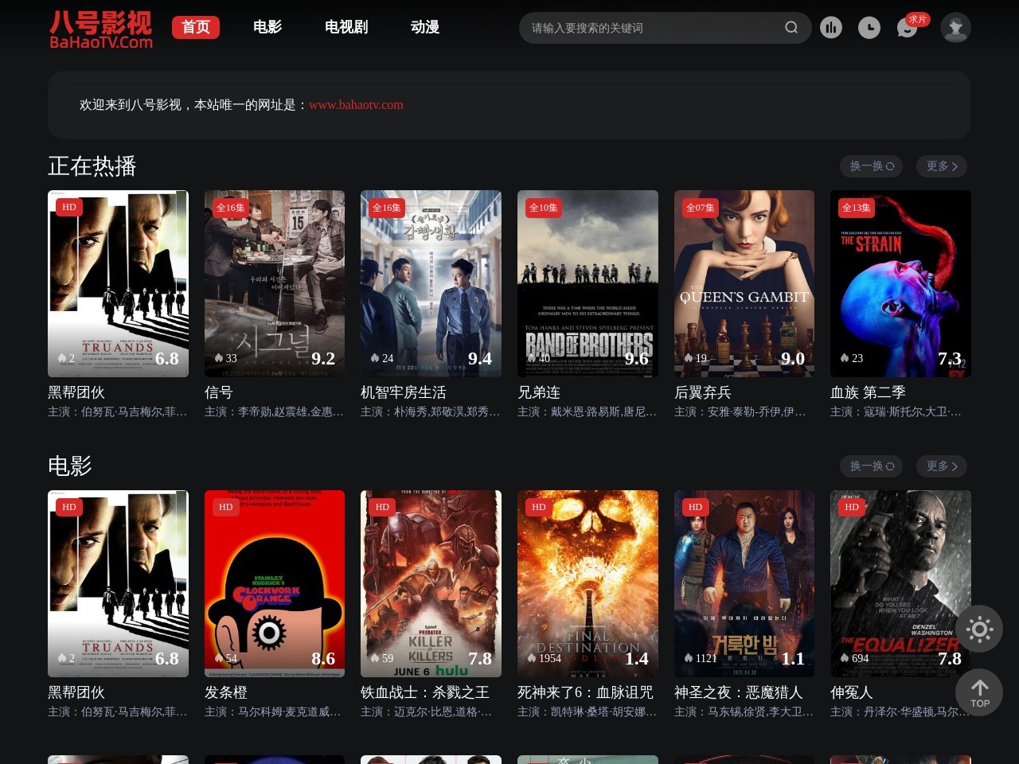Open the rankings bar chart icon
Image resolution: width=1019 pixels, height=764 pixels.
[830, 28]
